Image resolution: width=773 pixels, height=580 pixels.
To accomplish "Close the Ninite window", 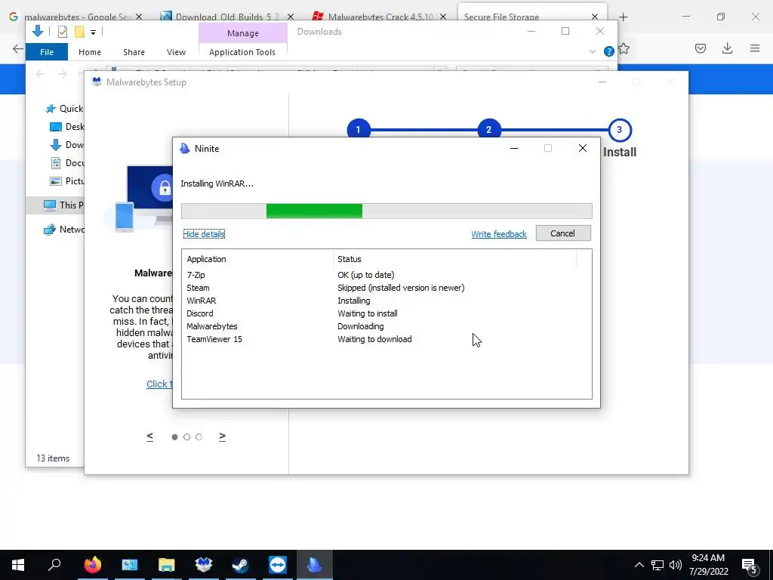I will click(582, 149).
